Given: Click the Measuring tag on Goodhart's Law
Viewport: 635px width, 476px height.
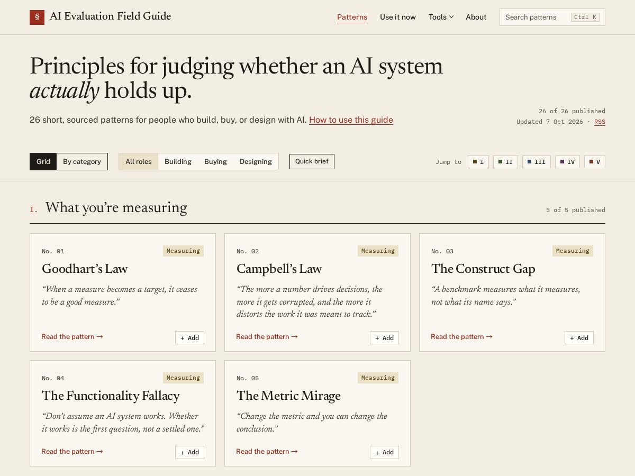Looking at the screenshot, I should (183, 251).
